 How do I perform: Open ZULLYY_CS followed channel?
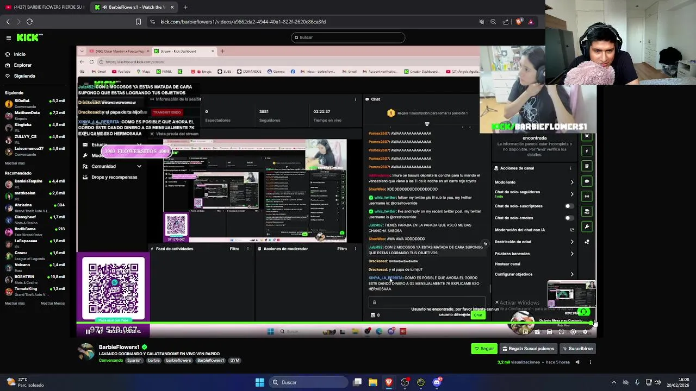pos(34,139)
